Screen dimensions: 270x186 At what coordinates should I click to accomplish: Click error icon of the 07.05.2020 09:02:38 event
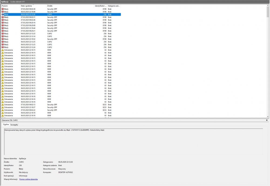coord(3,9)
